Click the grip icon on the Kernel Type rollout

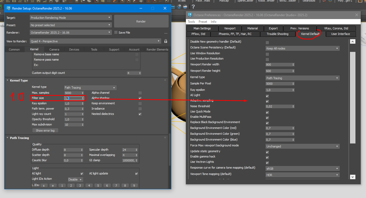coord(165,80)
